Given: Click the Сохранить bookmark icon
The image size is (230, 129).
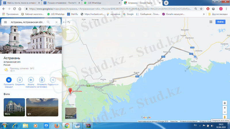Looking at the screenshot, I should (20, 80).
